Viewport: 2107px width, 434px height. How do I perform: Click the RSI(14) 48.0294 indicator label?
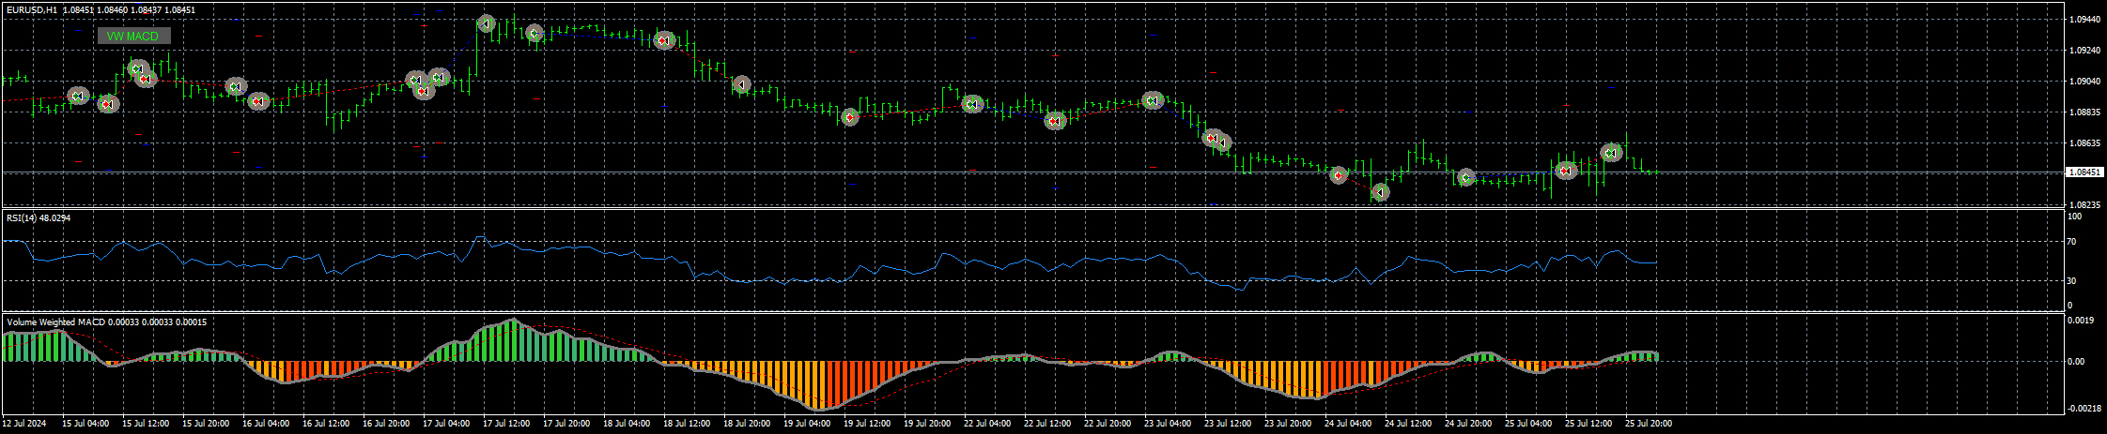pyautogui.click(x=39, y=217)
